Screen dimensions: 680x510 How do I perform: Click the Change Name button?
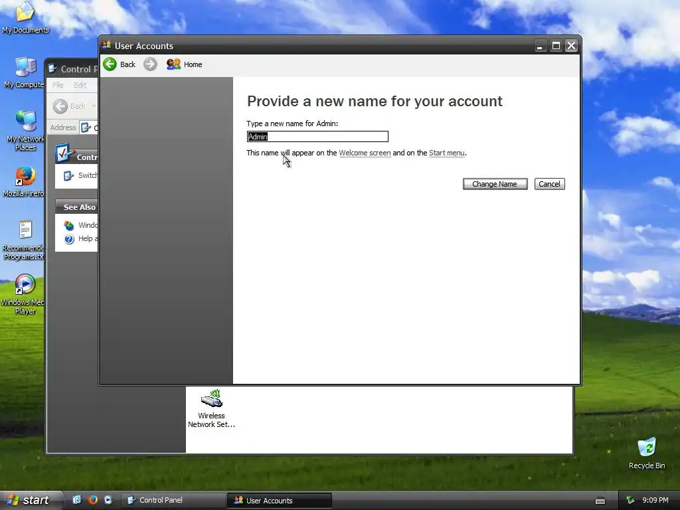[495, 184]
